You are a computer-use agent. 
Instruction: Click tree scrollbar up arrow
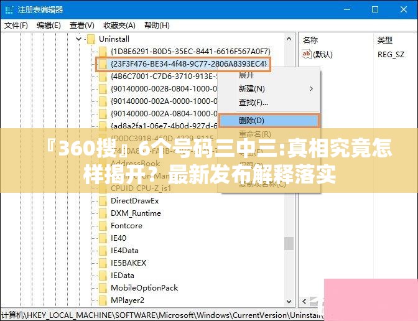289,39
